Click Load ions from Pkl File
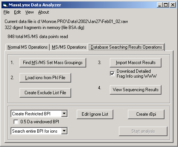This screenshot has height=147, width=178. click(45, 78)
